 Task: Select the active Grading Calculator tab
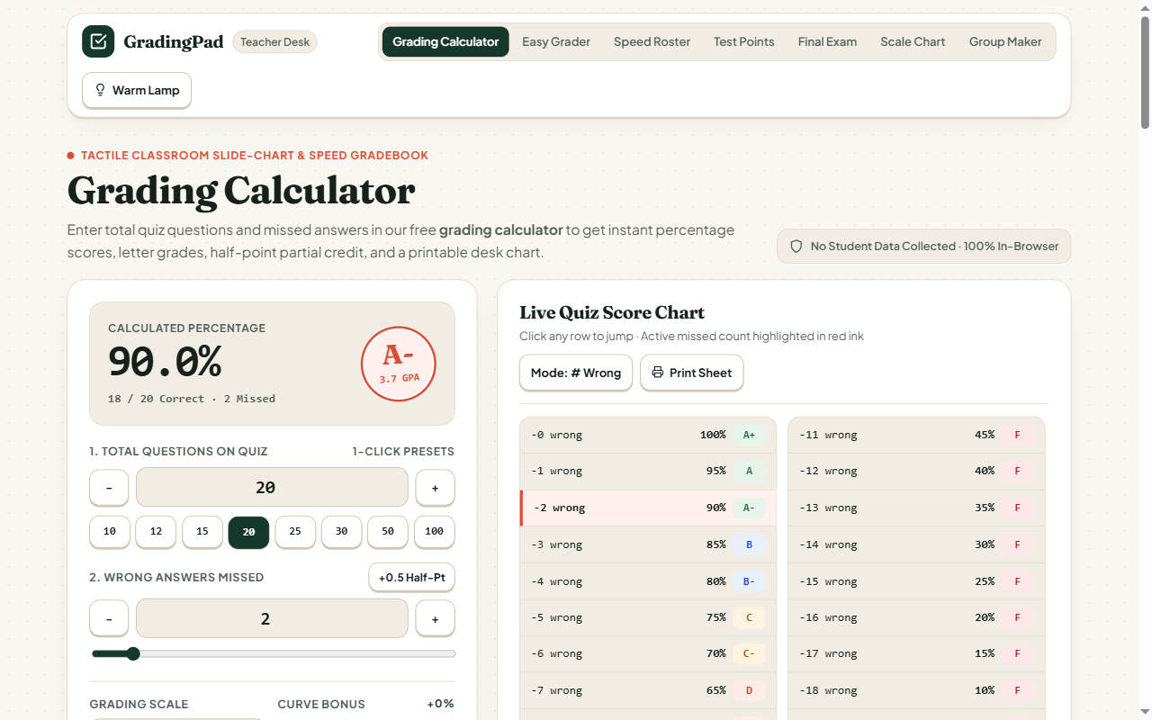(x=445, y=41)
